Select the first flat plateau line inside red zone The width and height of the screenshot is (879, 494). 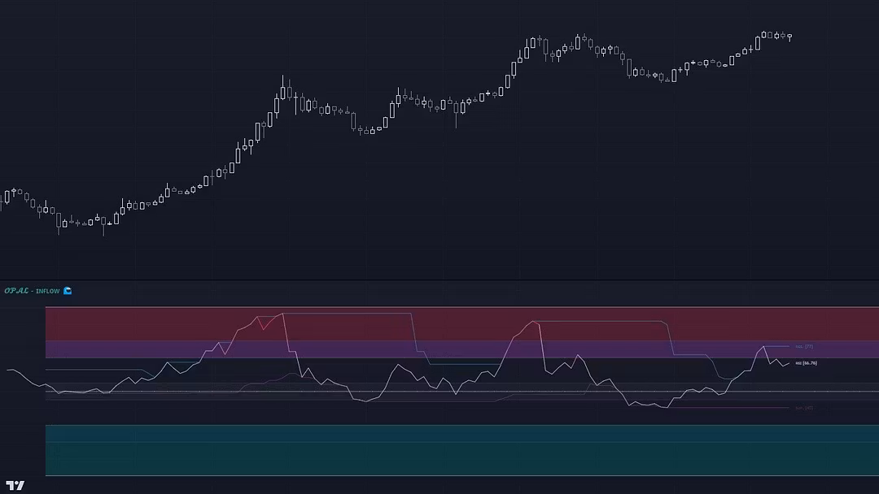click(350, 313)
